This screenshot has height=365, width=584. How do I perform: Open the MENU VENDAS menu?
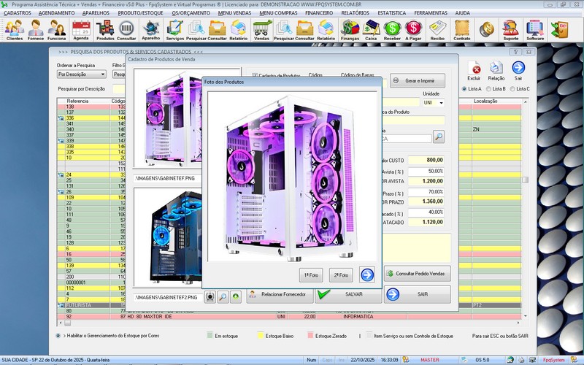point(234,12)
